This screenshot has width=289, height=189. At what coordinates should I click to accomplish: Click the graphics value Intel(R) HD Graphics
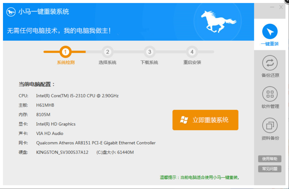56,124
